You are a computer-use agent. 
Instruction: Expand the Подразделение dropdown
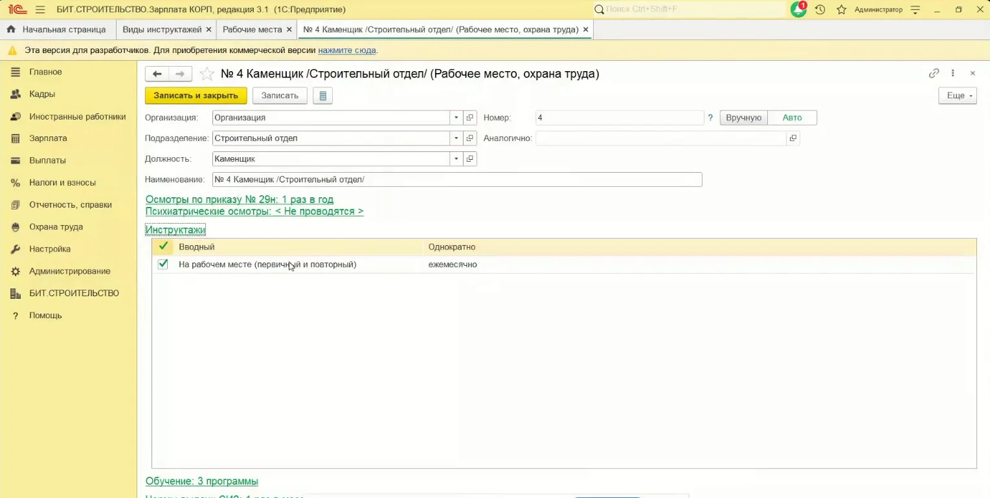tap(456, 138)
